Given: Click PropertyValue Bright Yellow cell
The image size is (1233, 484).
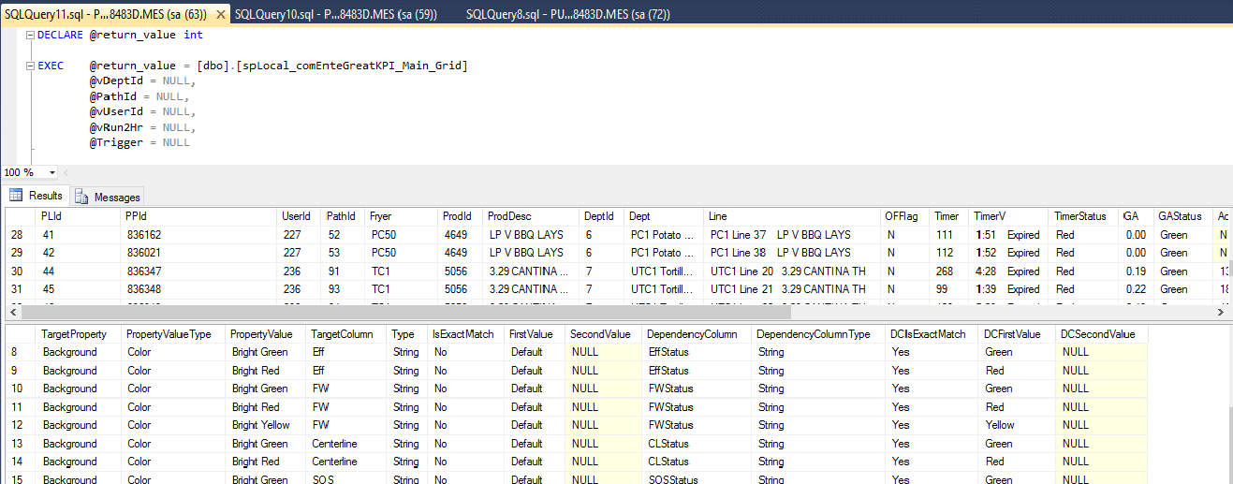Looking at the screenshot, I should coord(266,425).
